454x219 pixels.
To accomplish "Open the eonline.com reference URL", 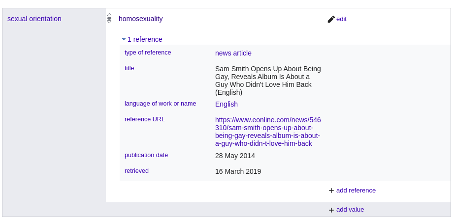I will [x=268, y=132].
